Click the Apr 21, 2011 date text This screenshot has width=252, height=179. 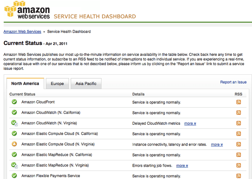(57, 44)
